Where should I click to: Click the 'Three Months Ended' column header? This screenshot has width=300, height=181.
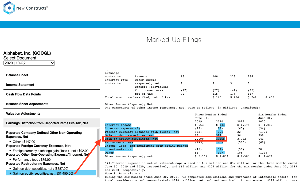pos(211,115)
